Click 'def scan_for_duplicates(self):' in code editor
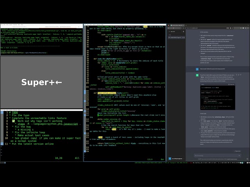This screenshot has width=250, height=187. point(108,59)
